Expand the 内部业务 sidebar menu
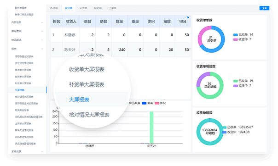Viewport: 278px width, 166px height. click(27, 22)
